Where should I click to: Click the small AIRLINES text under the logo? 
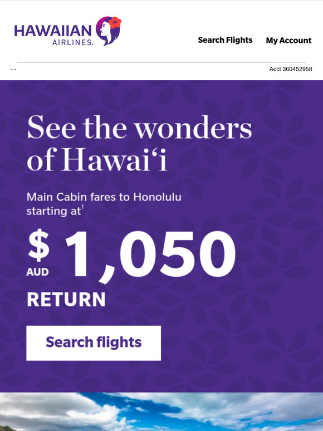pos(73,42)
